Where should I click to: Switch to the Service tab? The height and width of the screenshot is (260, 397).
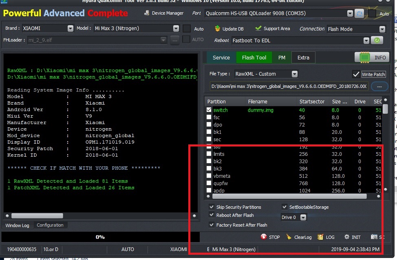[221, 58]
